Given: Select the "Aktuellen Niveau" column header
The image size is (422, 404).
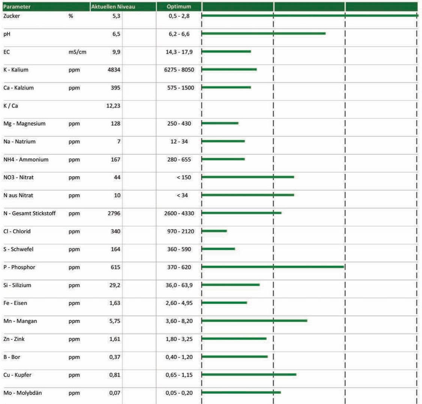Looking at the screenshot, I should click(x=123, y=7).
